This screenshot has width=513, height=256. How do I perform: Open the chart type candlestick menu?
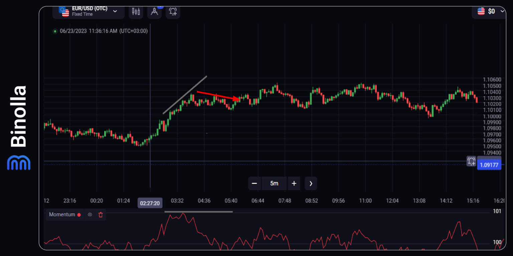point(136,12)
